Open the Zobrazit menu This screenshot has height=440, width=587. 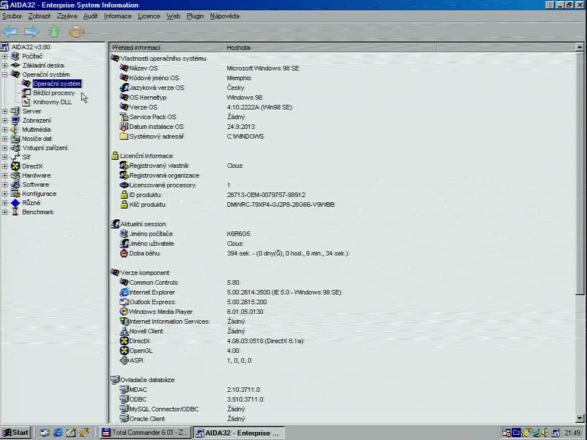pyautogui.click(x=40, y=16)
